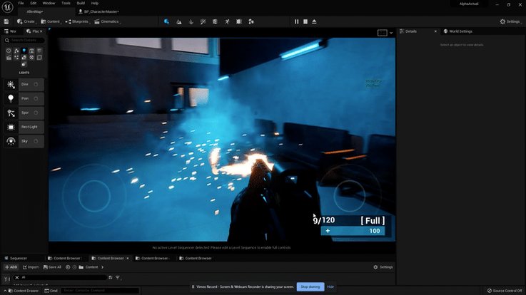The width and height of the screenshot is (526, 295).
Task: Go back in Content Browser history
Action: pos(68,267)
